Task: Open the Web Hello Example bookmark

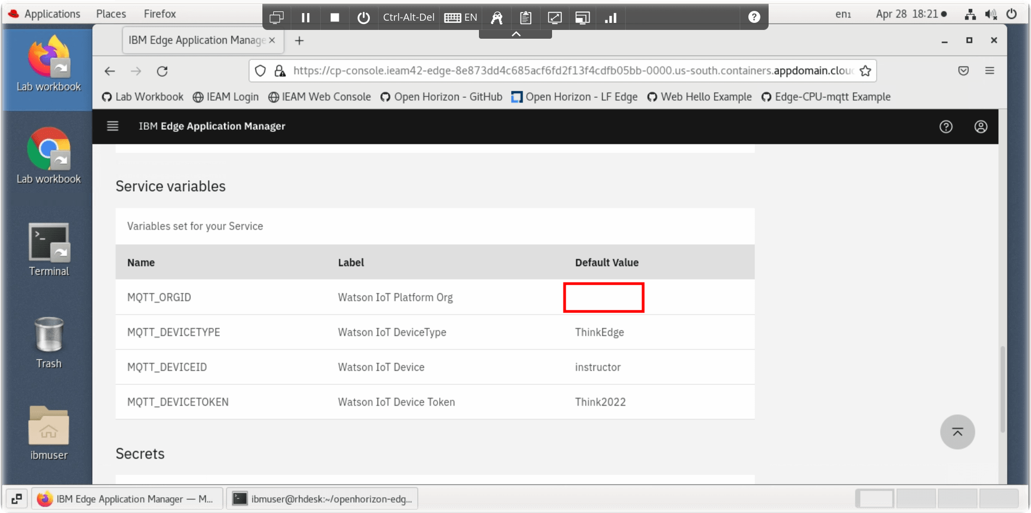Action: point(699,97)
